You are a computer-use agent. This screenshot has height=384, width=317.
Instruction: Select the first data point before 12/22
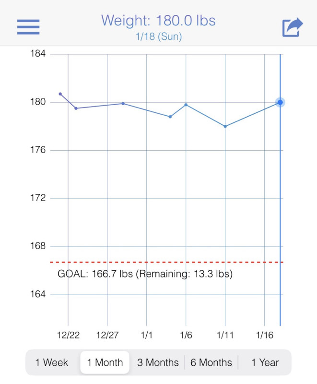[x=60, y=94]
